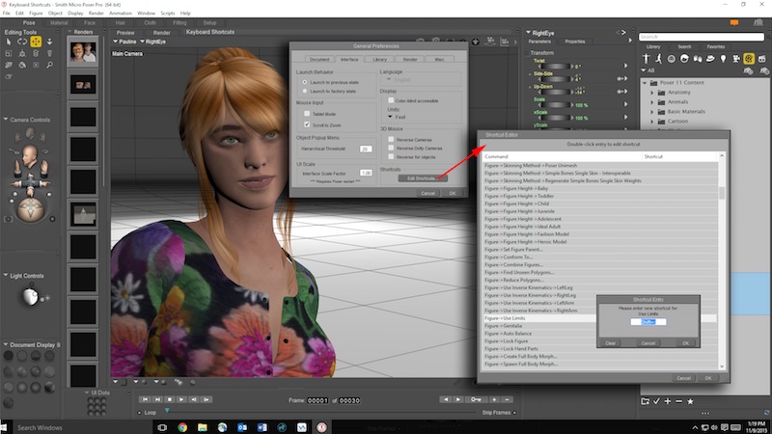772x434 pixels.
Task: Click Clear in the Shortcut Entry dialog
Action: tap(611, 343)
